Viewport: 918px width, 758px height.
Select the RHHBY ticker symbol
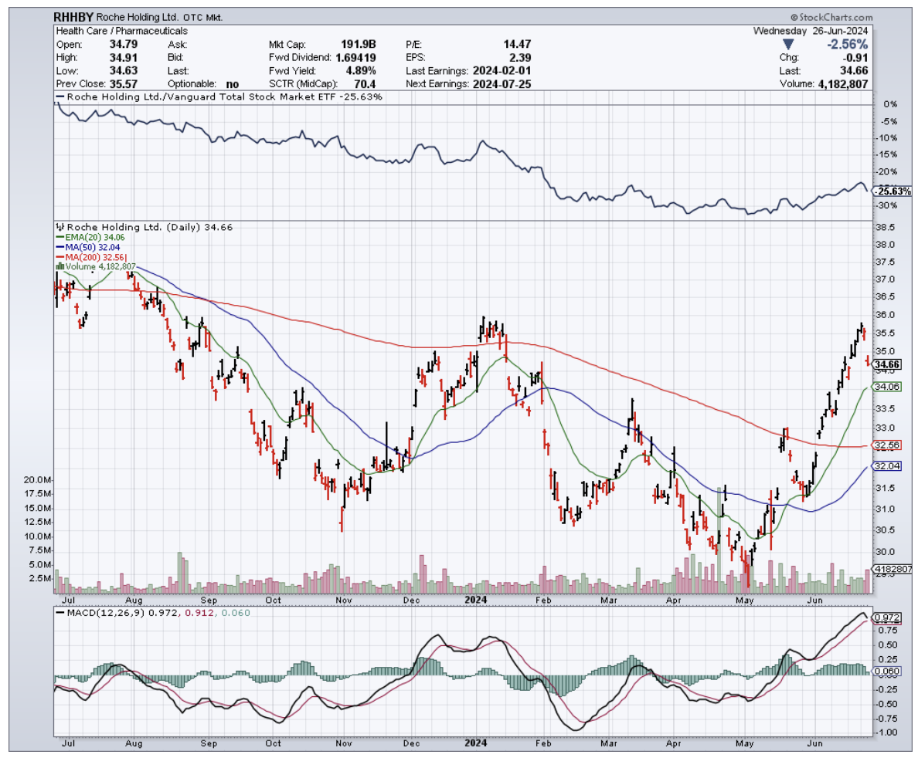pyautogui.click(x=74, y=17)
